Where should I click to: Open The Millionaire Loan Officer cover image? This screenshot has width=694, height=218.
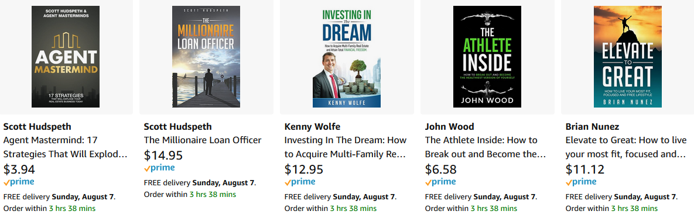(206, 57)
